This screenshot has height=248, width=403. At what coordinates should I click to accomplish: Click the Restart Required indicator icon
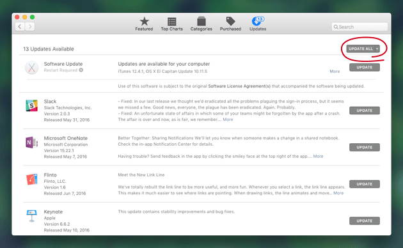(81, 70)
